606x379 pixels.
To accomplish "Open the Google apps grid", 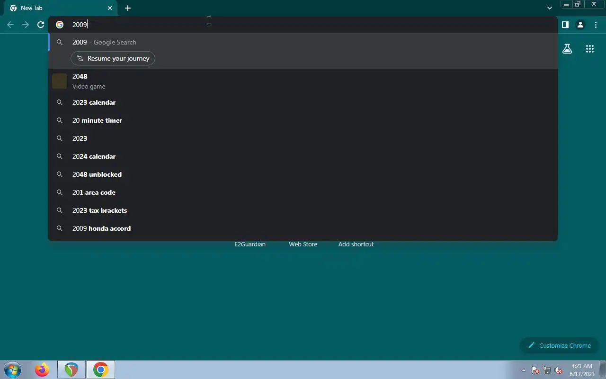I will [x=589, y=49].
